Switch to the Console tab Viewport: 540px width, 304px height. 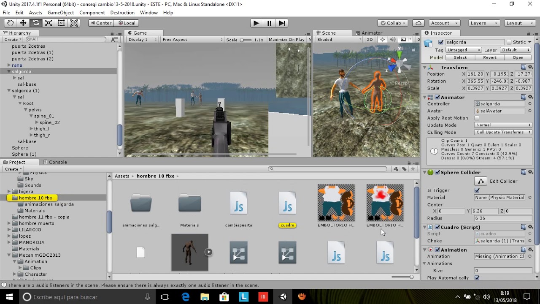coord(54,162)
